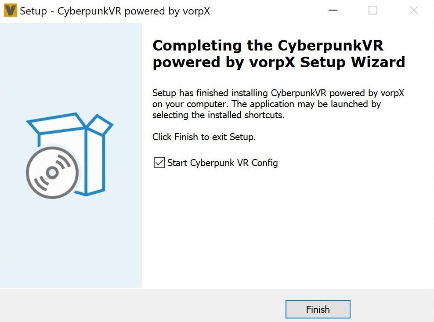Uncheck the Start Cyberpunk VR Config checkbox
Screen dimensions: 434x322
pyautogui.click(x=159, y=163)
